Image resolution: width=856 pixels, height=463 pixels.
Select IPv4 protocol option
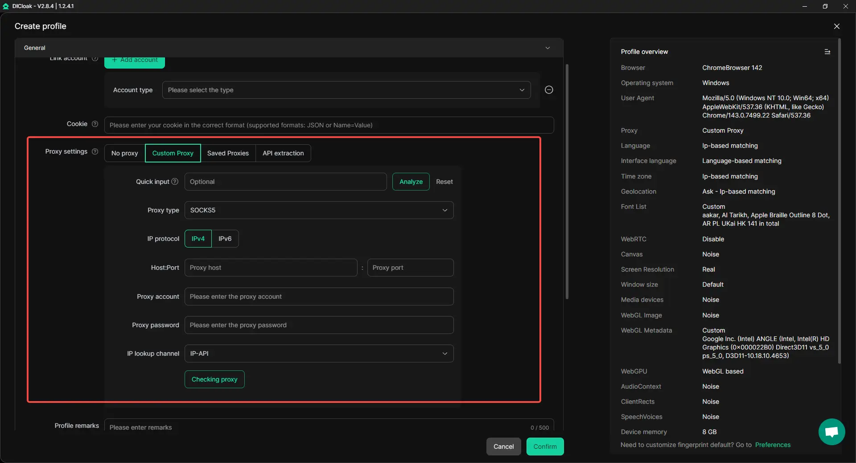[198, 239]
